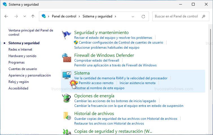Click Mostrar el nombre de este equipo

[99, 88]
